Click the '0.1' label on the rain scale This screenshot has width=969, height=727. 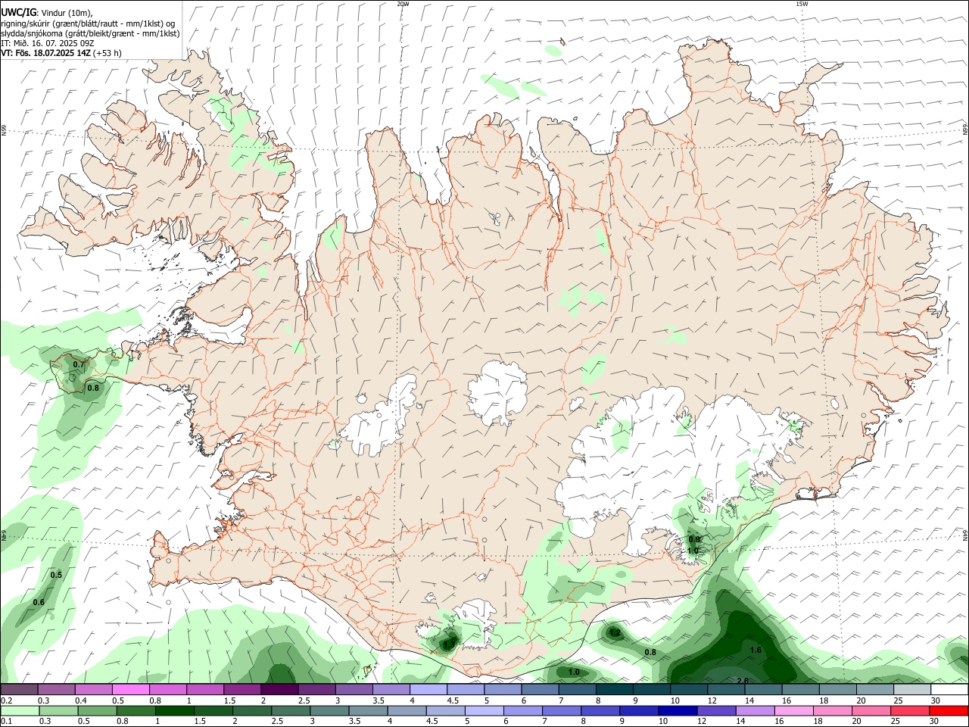[x=6, y=721]
